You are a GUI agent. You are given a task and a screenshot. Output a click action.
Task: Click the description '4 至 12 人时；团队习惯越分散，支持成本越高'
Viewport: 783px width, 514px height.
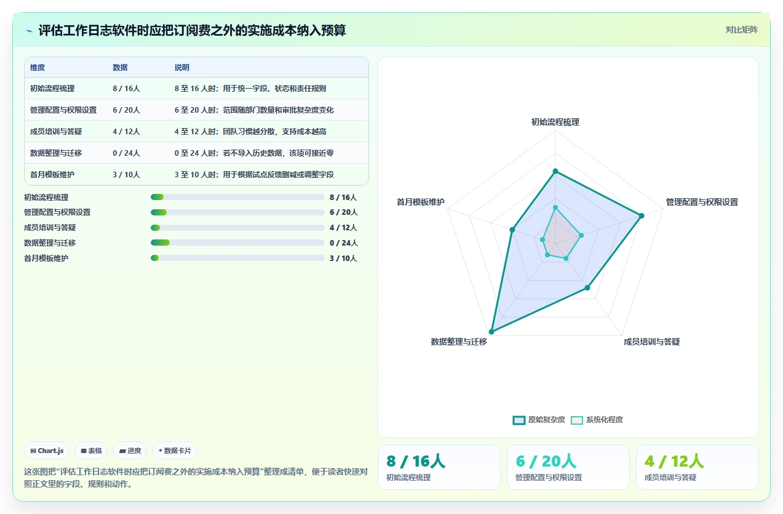coord(250,132)
